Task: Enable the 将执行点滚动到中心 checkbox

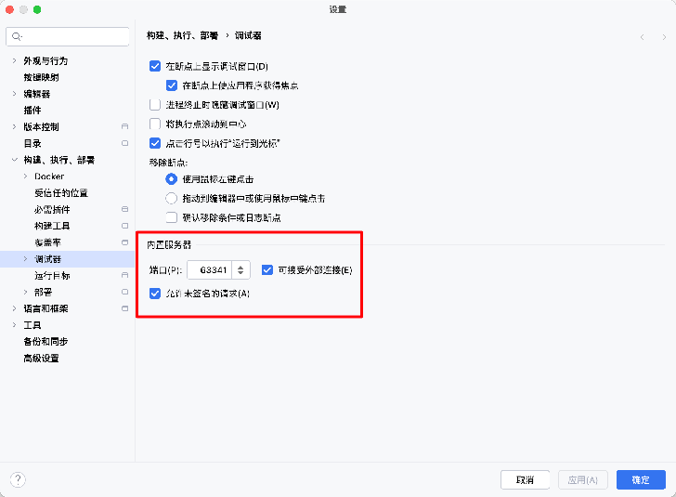Action: (x=155, y=124)
